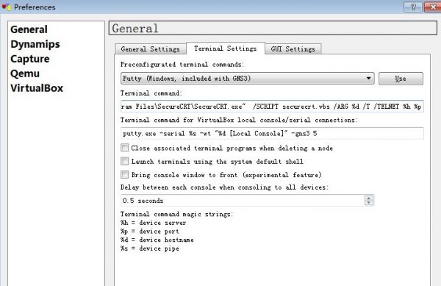This screenshot has width=441, height=286.
Task: Click the console delay seconds field
Action: tap(243, 201)
